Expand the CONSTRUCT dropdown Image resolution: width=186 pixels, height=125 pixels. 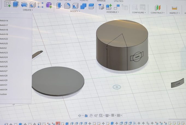pyautogui.click(x=158, y=13)
